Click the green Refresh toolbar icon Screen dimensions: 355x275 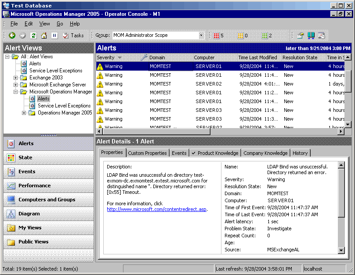[x=33, y=36]
